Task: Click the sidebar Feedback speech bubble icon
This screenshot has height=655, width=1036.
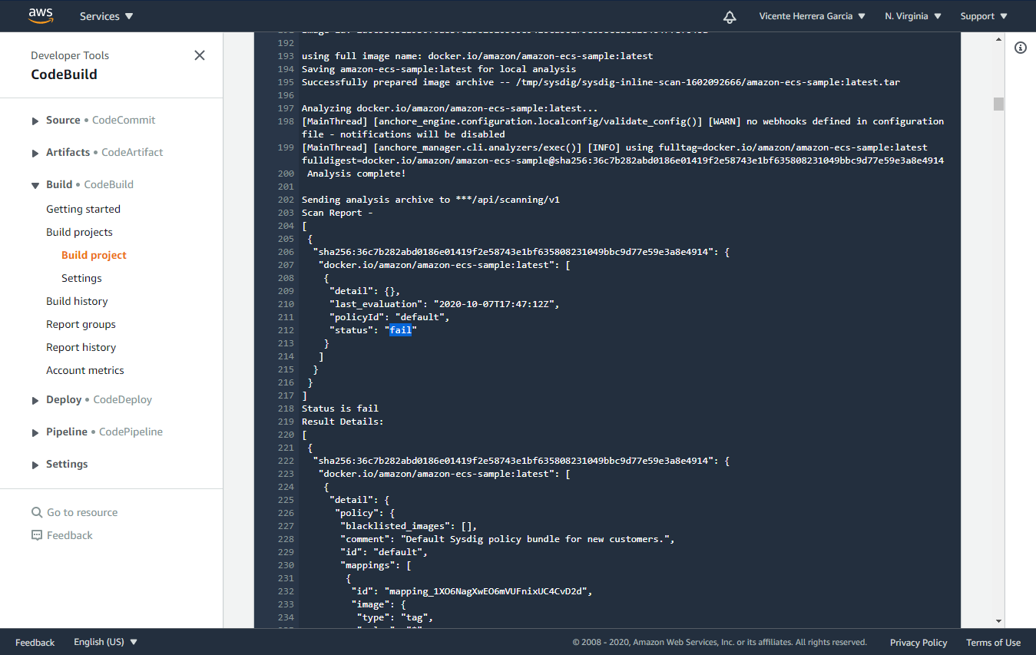Action: [37, 535]
